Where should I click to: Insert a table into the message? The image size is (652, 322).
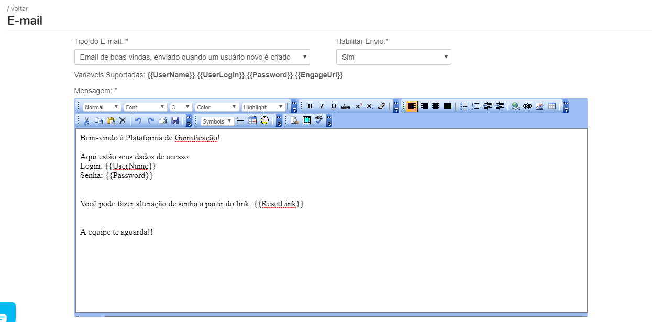[x=552, y=106]
